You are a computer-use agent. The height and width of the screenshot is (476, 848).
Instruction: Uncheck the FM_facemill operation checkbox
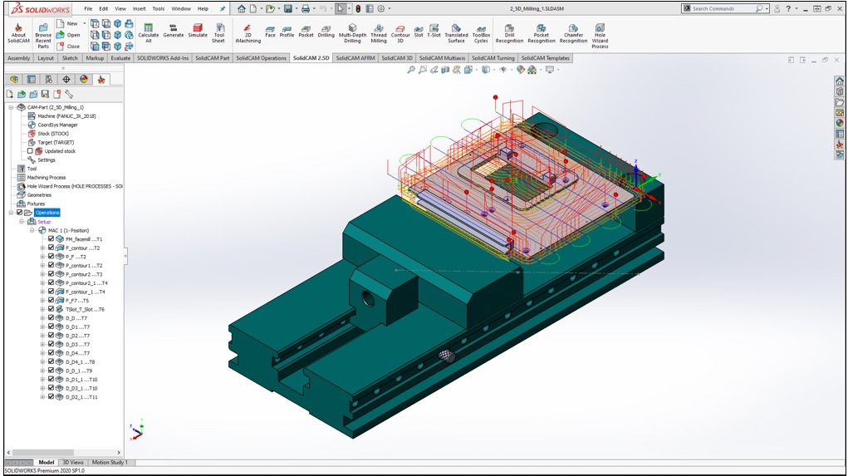point(51,238)
